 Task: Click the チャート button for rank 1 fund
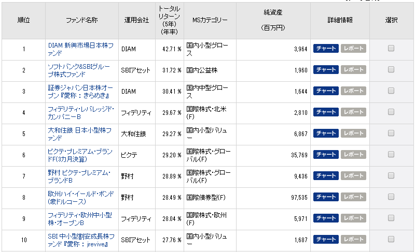[x=326, y=49]
